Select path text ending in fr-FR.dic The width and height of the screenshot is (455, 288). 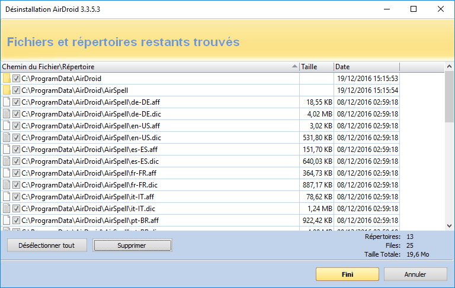(x=89, y=185)
